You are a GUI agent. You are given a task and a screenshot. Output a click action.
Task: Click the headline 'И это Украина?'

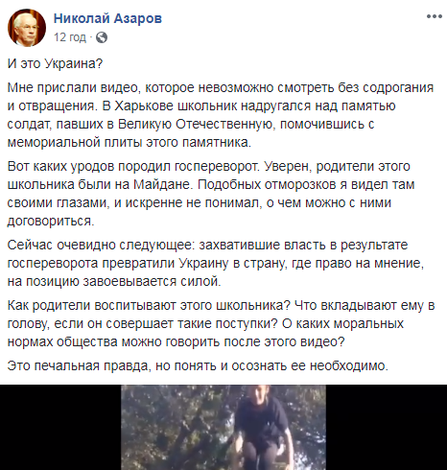55,63
